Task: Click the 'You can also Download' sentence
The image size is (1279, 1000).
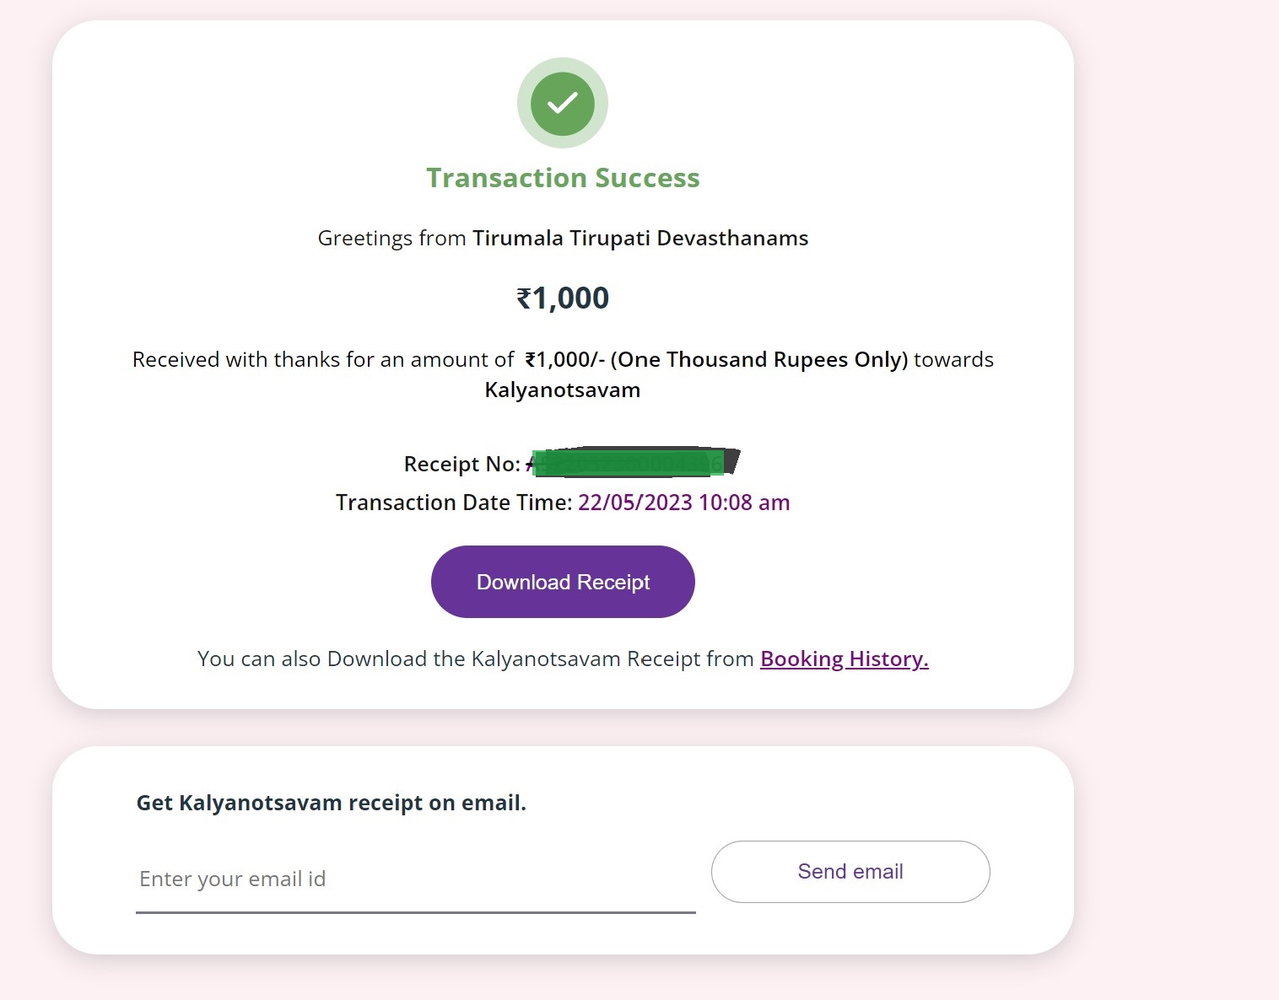Action: click(476, 659)
